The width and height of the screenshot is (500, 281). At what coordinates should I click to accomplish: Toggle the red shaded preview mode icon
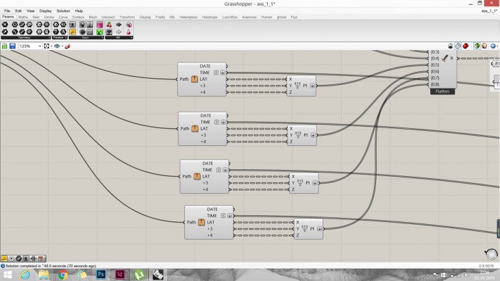point(466,46)
